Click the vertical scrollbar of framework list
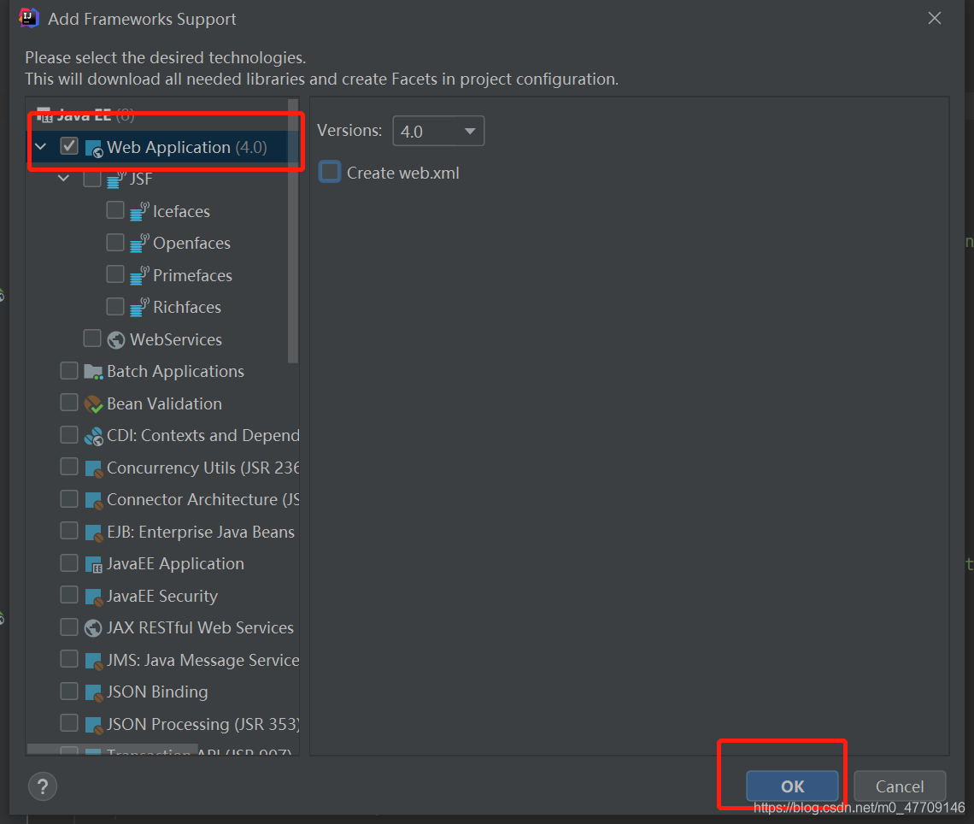 (x=293, y=231)
